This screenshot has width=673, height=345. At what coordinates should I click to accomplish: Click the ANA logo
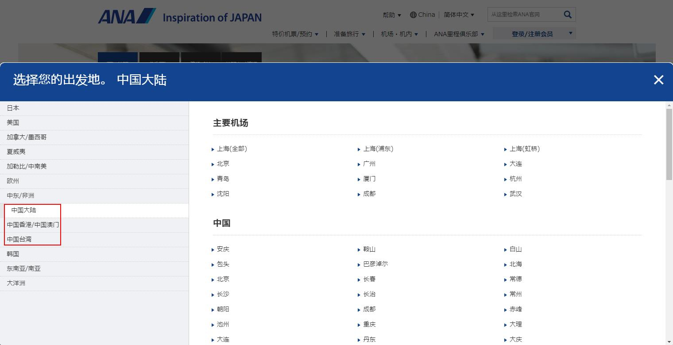coord(127,16)
